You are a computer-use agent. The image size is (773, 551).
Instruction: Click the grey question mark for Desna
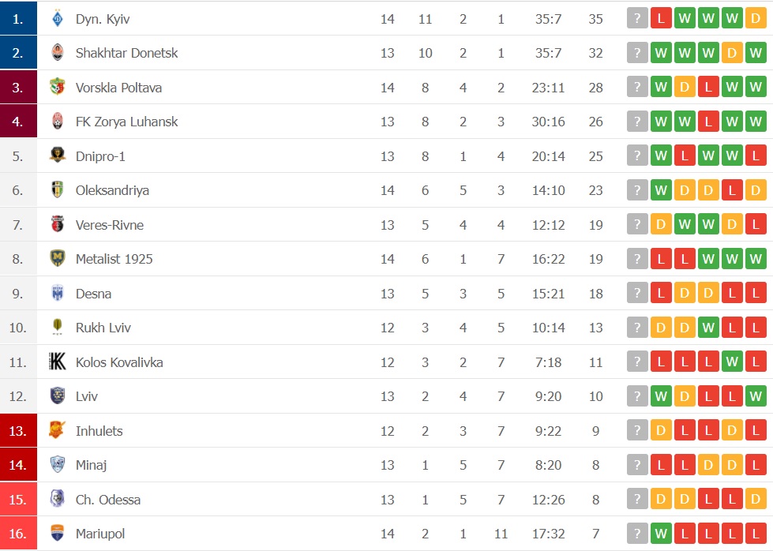(x=637, y=294)
